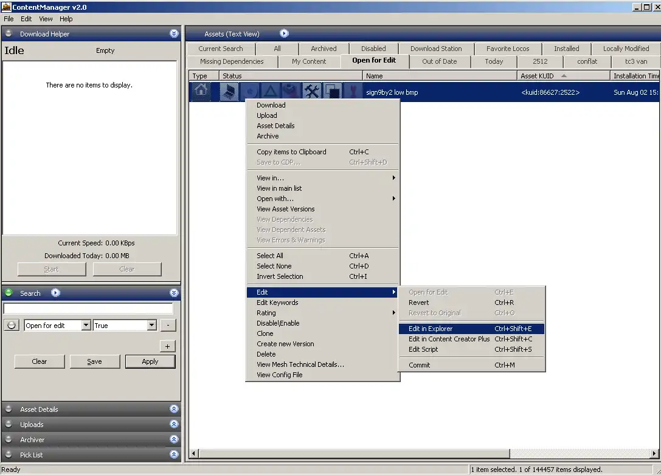Sort by the Asset KUID column header

tap(538, 76)
